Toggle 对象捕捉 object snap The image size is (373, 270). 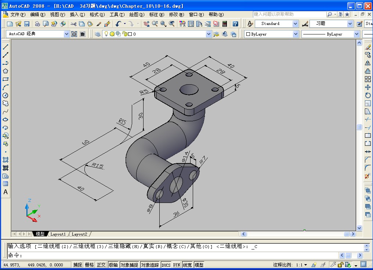[x=129, y=265]
